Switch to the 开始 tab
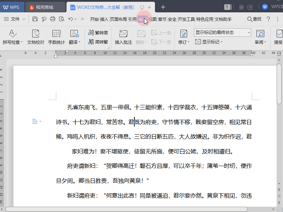Screen dimensions: 283x212 (x=94, y=19)
